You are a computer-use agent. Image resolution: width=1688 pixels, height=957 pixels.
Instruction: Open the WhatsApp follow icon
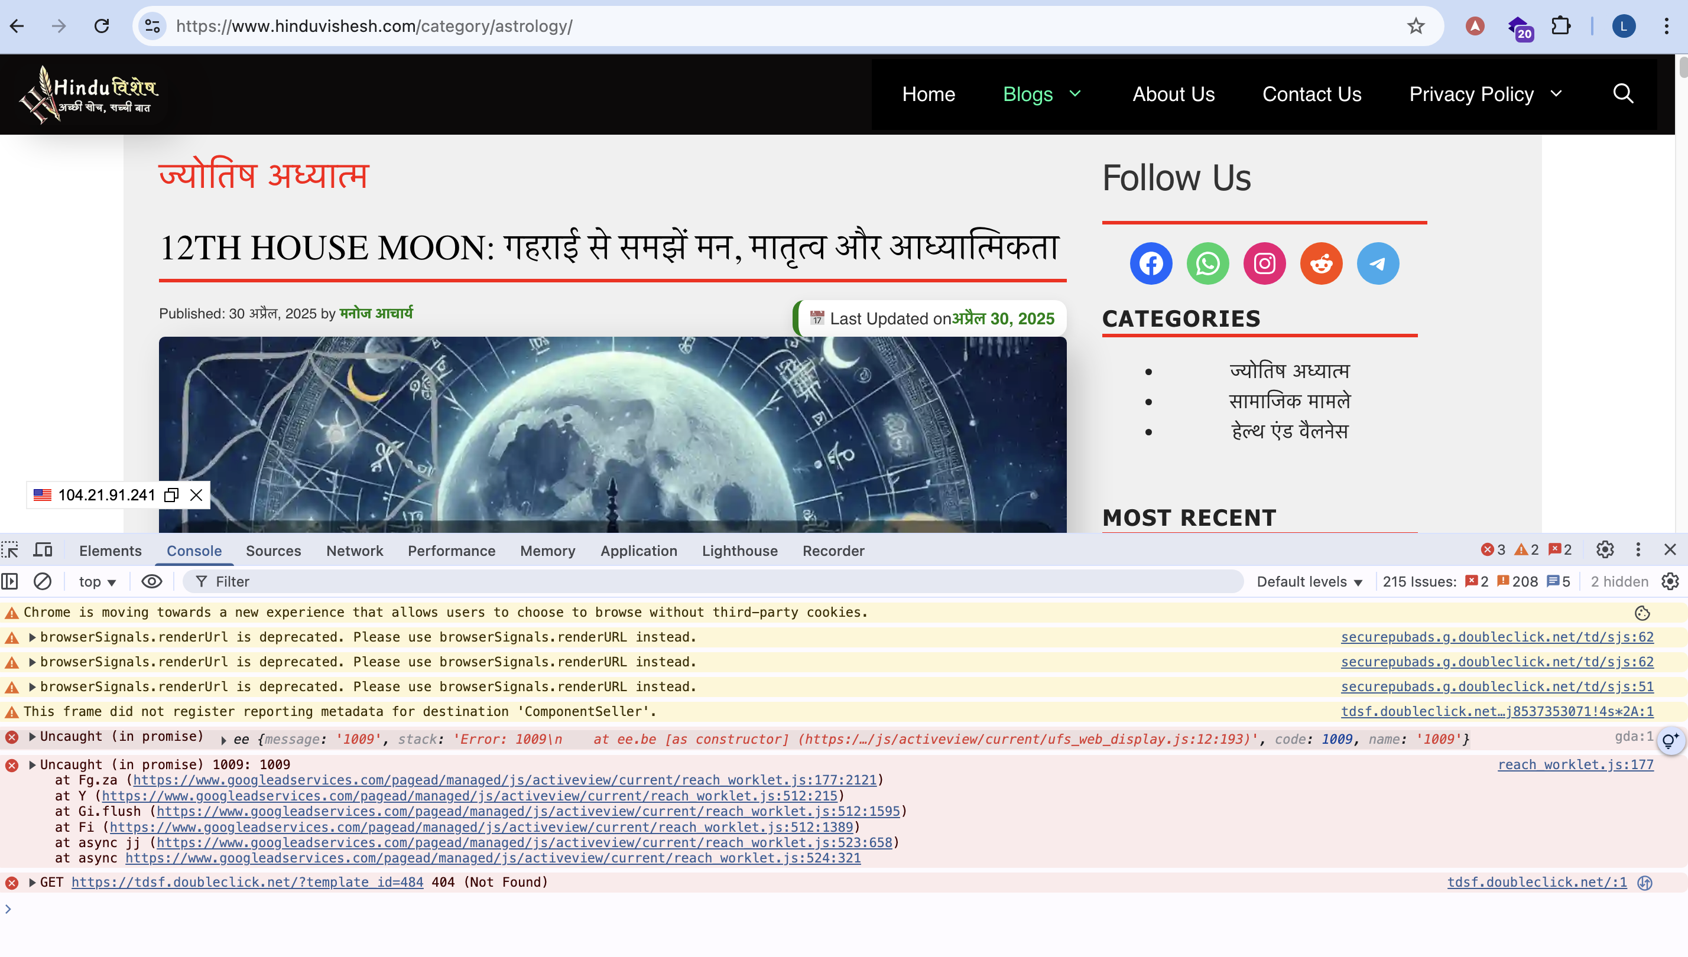(1207, 263)
